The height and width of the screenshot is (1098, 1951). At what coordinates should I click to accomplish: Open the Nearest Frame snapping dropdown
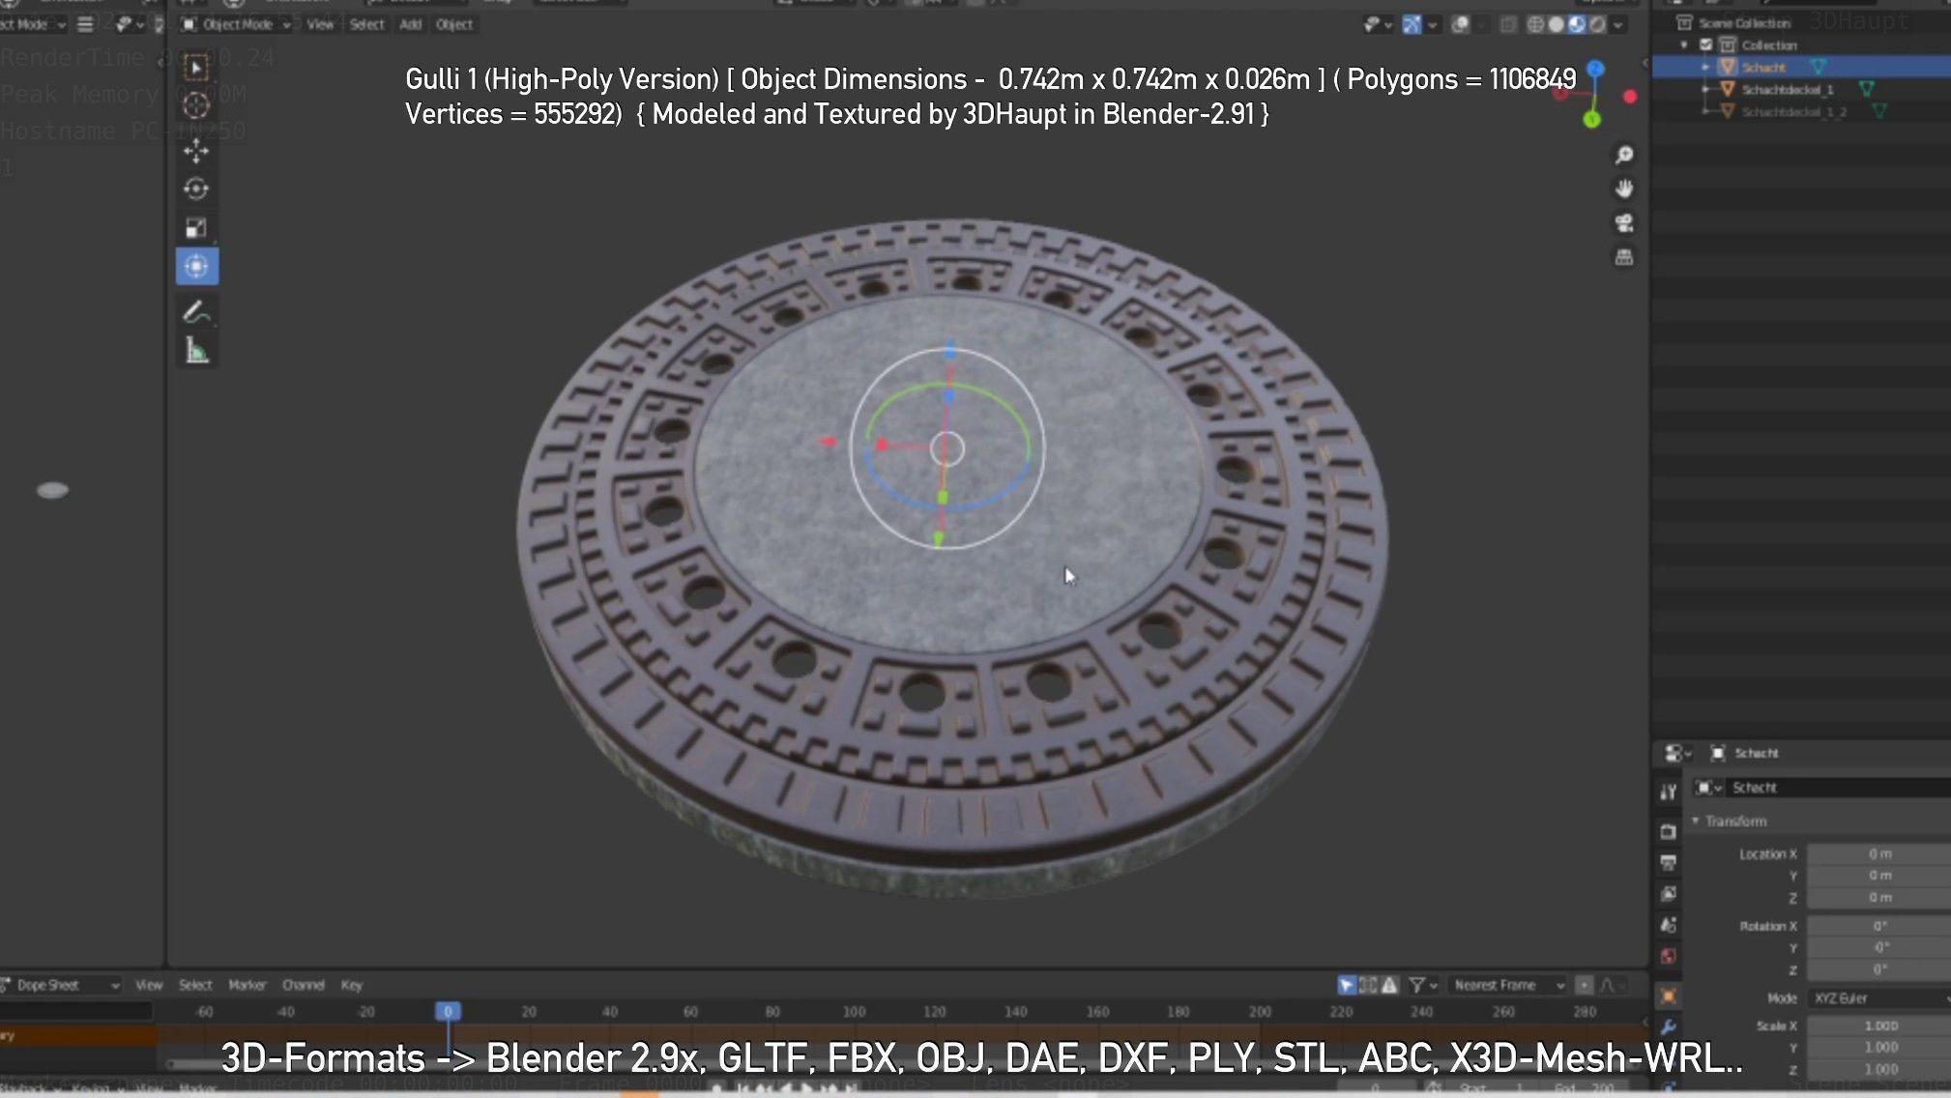click(x=1509, y=985)
